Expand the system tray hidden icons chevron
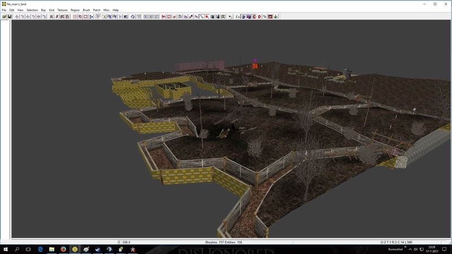 point(410,249)
